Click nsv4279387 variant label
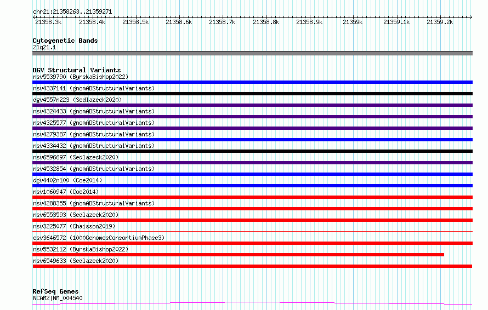The width and height of the screenshot is (488, 310). point(94,134)
